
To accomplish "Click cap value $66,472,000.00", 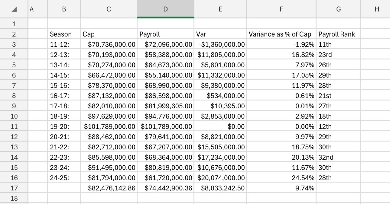I will point(109,75).
